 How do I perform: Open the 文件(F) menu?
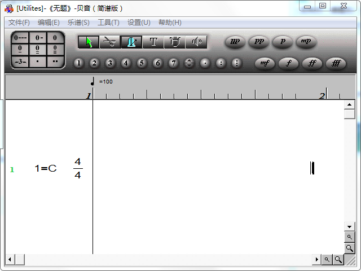click(x=19, y=23)
